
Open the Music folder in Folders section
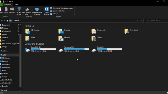coord(28,39)
